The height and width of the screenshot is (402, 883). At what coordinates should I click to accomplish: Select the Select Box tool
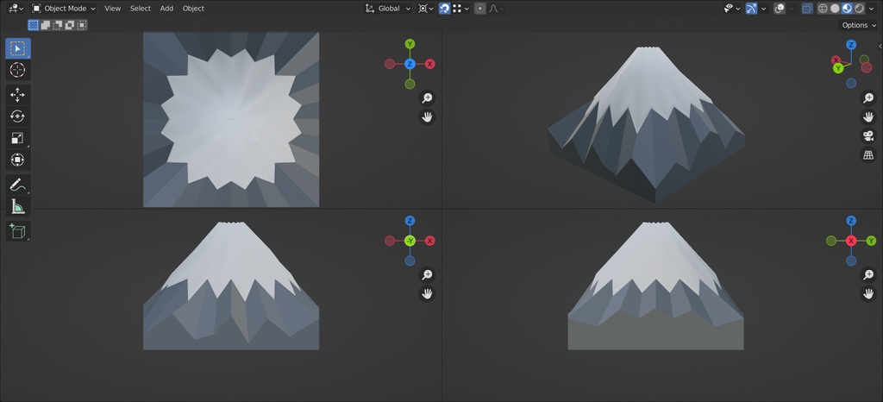coord(18,48)
